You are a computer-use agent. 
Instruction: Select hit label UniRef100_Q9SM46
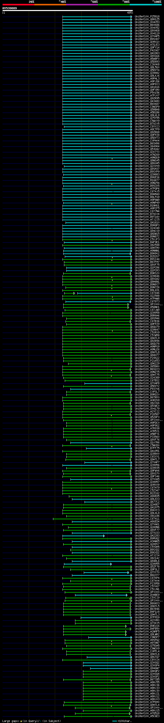pyautogui.click(x=147, y=318)
